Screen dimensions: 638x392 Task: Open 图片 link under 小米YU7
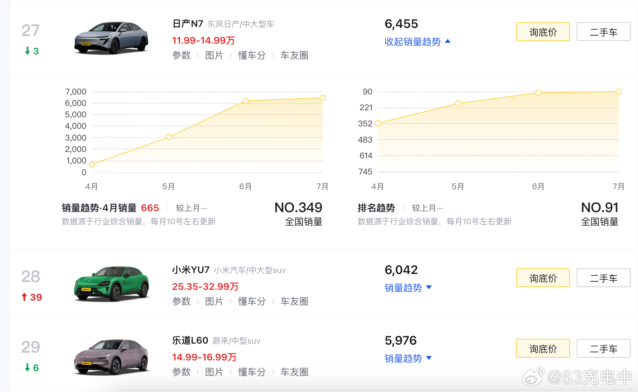214,301
